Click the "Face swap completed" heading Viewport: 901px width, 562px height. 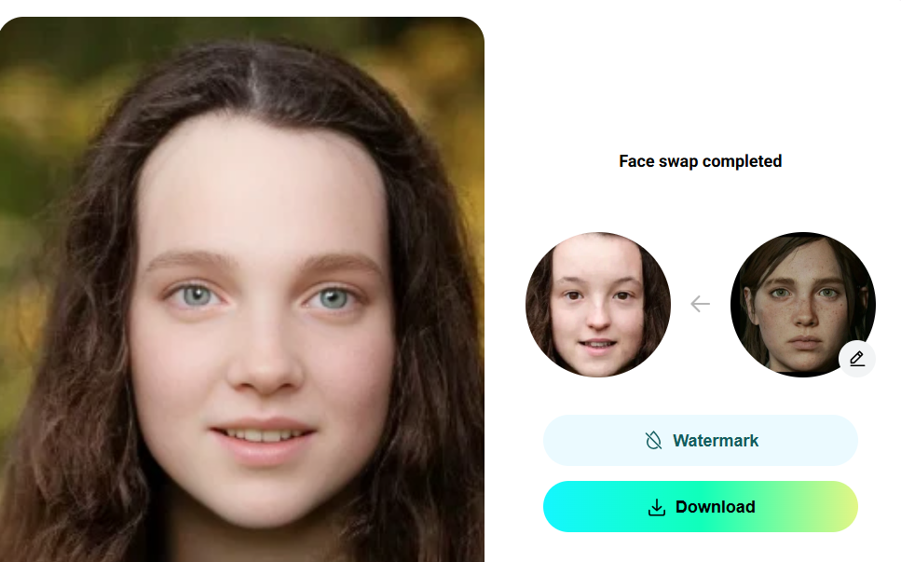(x=700, y=161)
